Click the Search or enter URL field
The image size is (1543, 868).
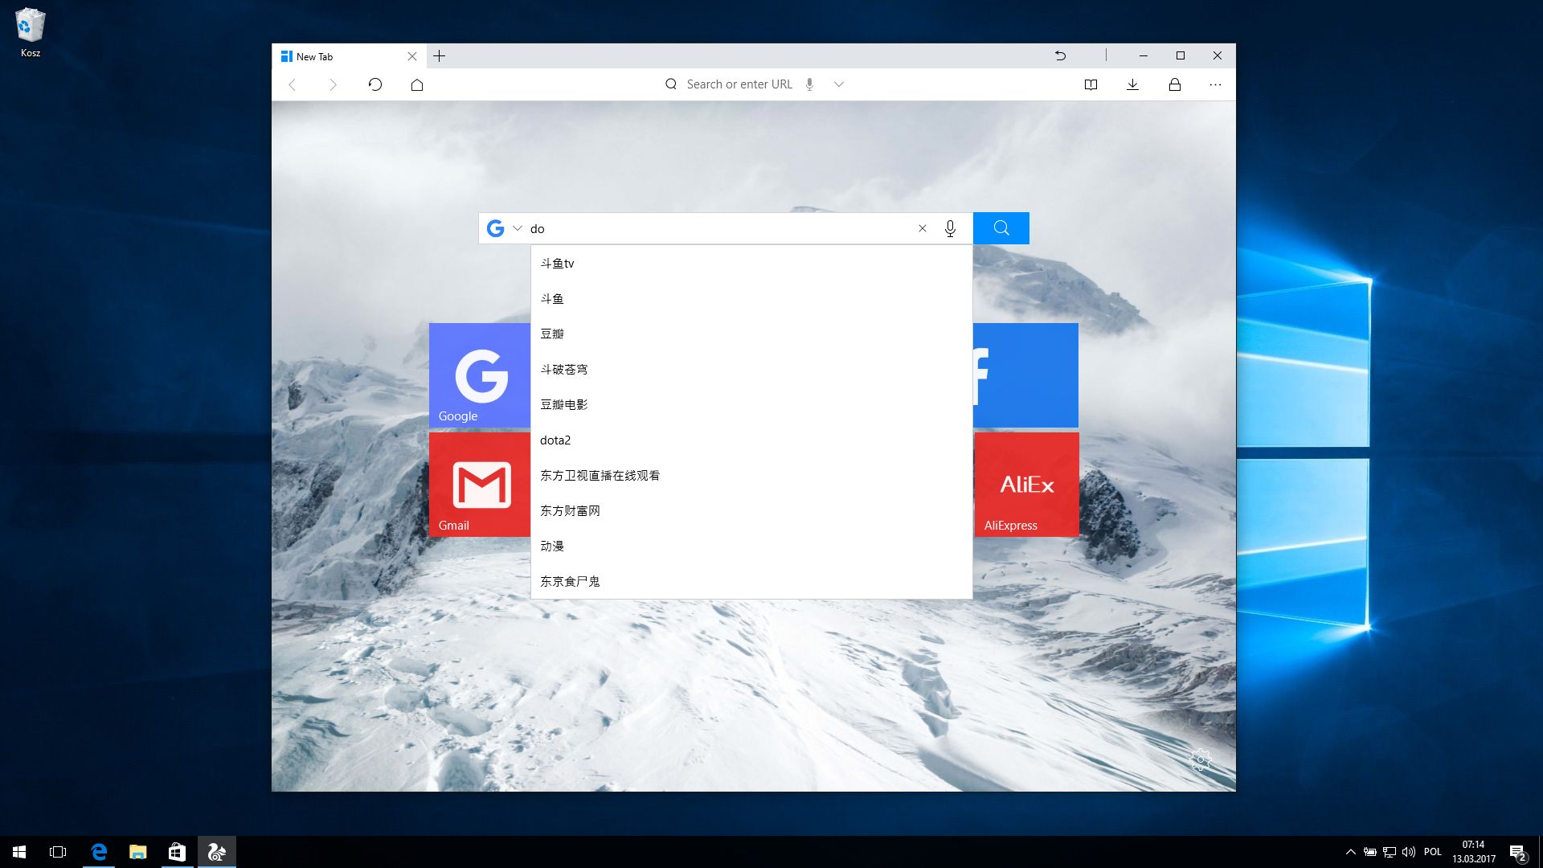click(x=739, y=84)
